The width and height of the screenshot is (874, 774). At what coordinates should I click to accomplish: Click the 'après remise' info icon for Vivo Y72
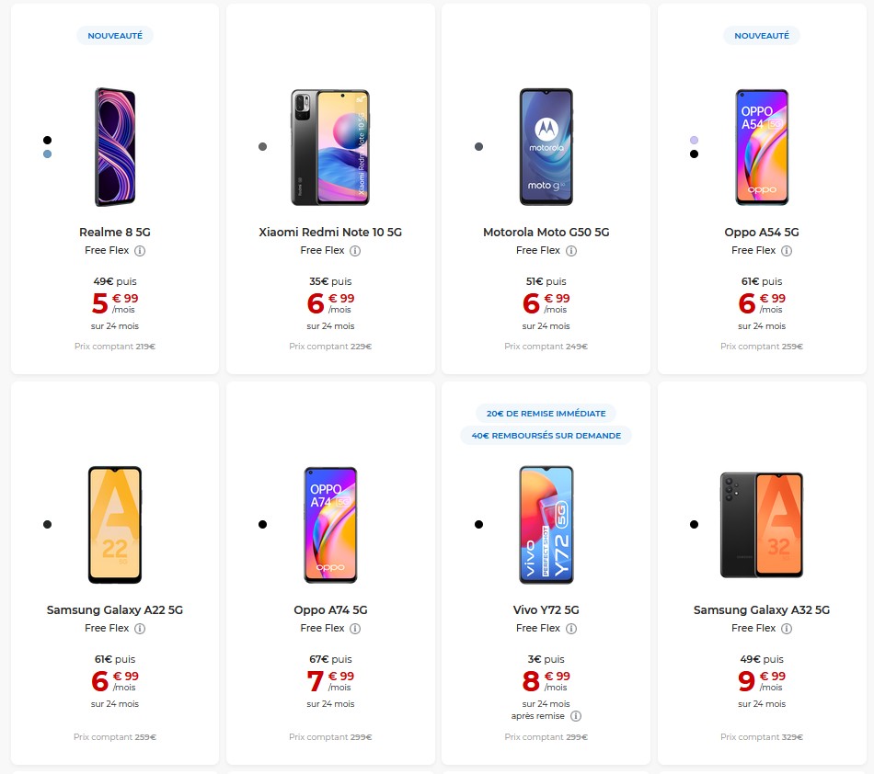pyautogui.click(x=576, y=716)
